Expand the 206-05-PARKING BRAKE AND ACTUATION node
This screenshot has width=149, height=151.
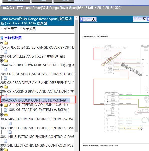tap(1, 87)
